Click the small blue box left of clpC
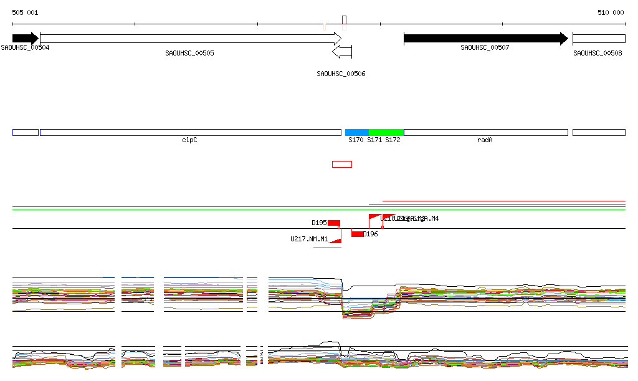The width and height of the screenshot is (638, 381). pos(26,132)
